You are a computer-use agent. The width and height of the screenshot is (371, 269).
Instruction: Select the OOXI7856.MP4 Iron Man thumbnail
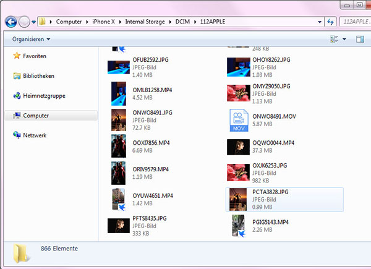point(119,146)
